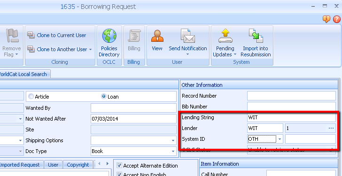Switch to the Copyright tab

tap(78, 165)
